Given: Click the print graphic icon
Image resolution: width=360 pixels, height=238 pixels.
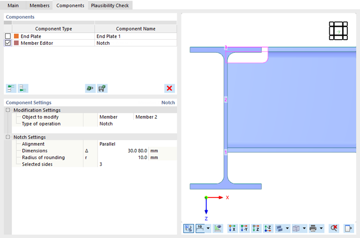Looking at the screenshot, I should (x=313, y=229).
